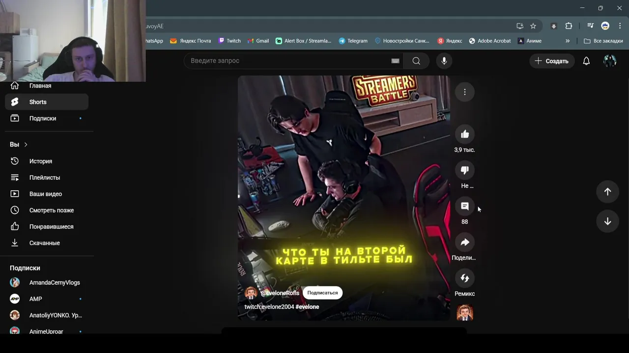Open Chrome three-dot menu
This screenshot has height=353, width=629.
coord(619,26)
